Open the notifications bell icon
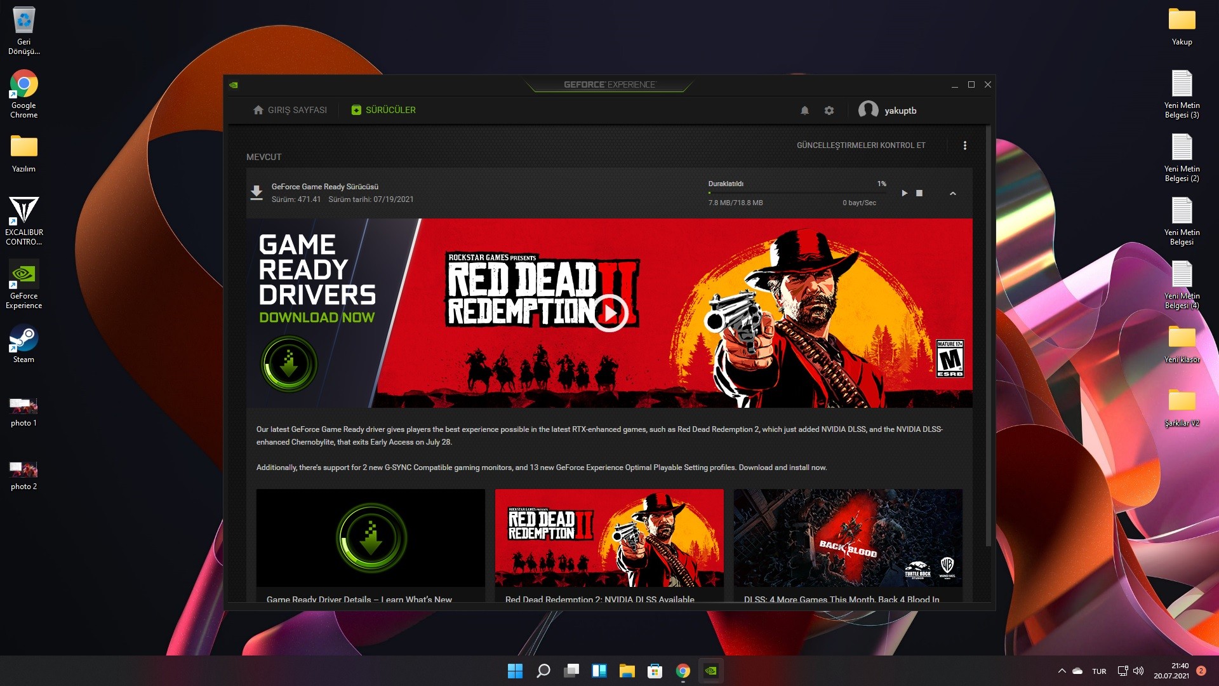Image resolution: width=1219 pixels, height=686 pixels. [804, 111]
